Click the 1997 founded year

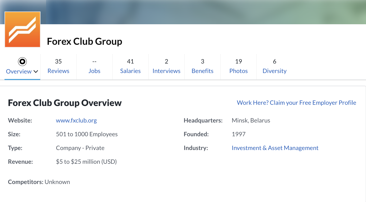pyautogui.click(x=239, y=134)
